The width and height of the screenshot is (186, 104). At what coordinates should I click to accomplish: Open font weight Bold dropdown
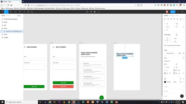coord(166,64)
